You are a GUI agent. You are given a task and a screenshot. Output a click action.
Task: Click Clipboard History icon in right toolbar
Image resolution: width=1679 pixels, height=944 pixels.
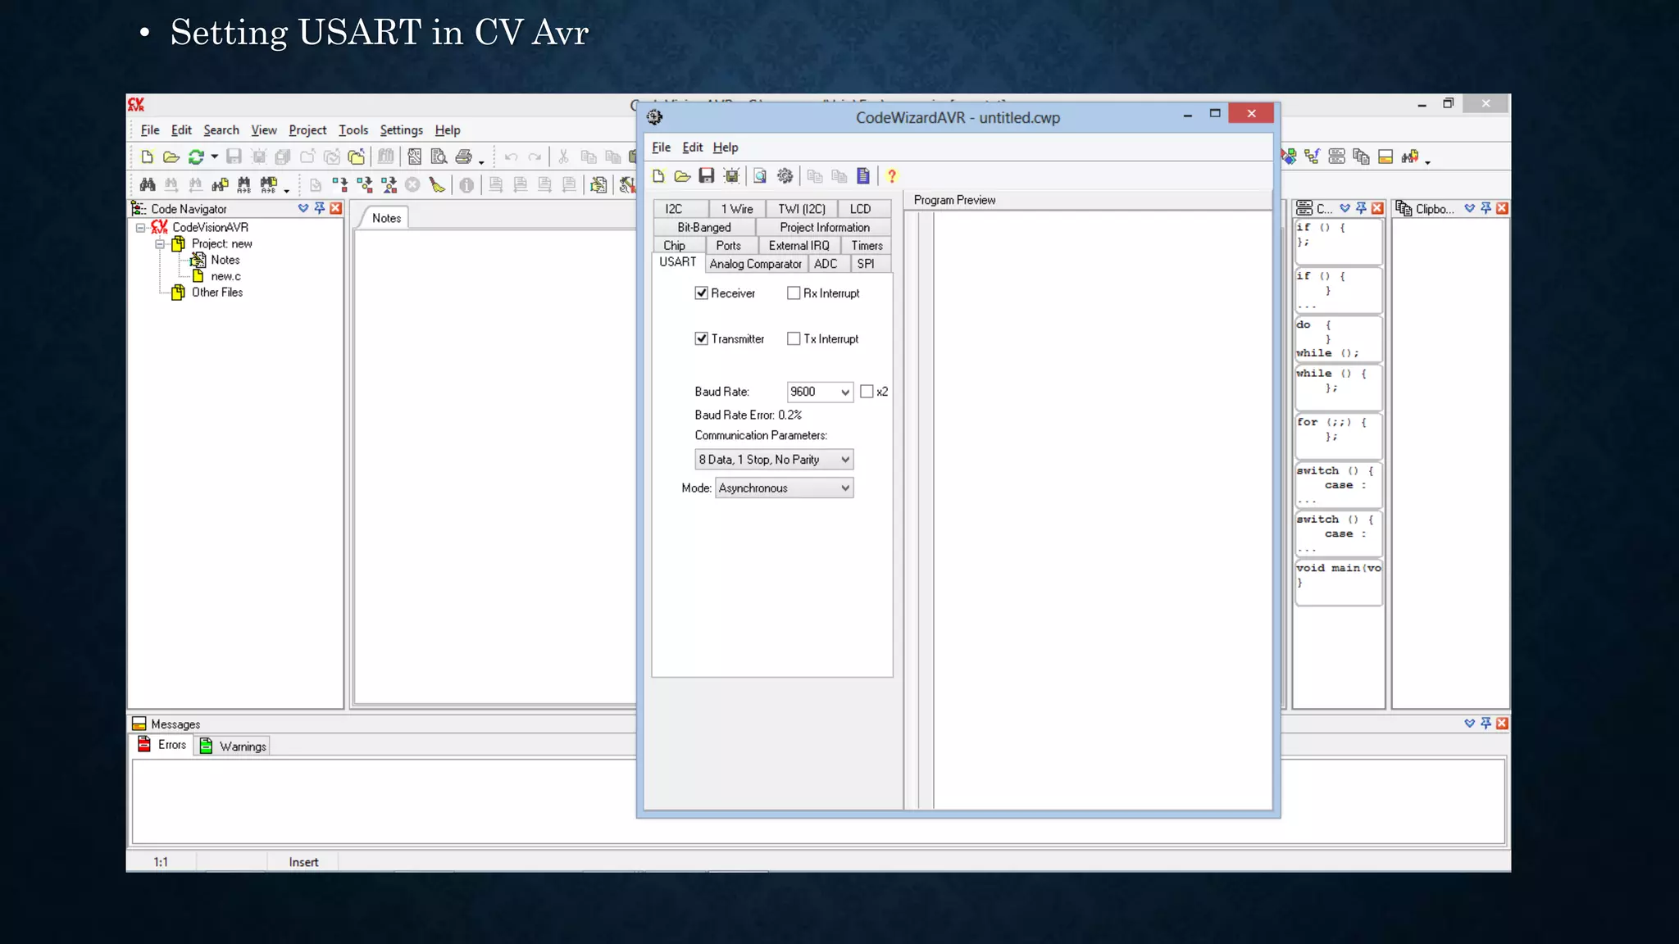coord(1362,157)
